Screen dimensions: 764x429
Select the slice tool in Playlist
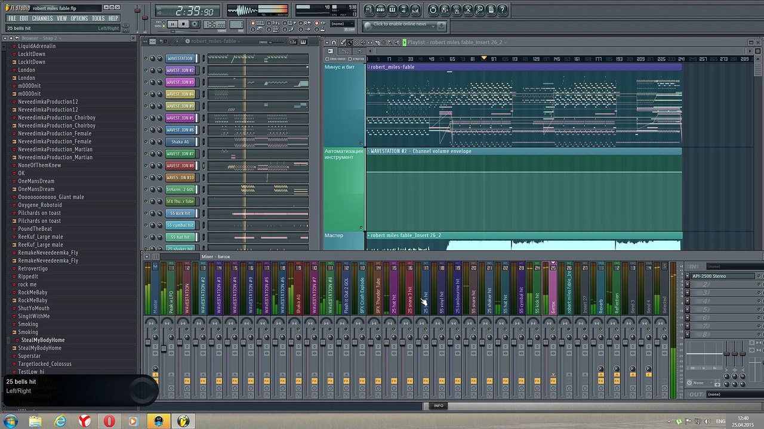click(377, 42)
